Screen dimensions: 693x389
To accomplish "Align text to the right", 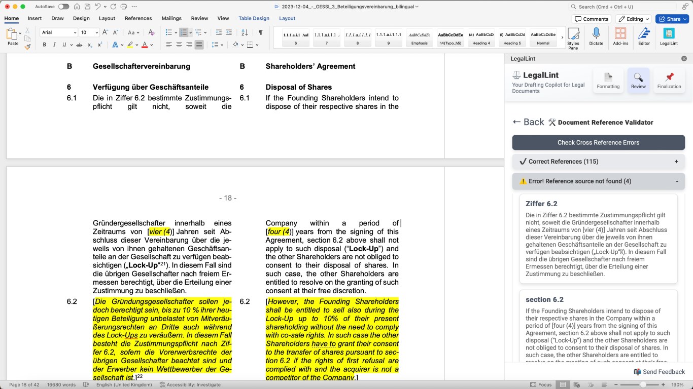I will tap(189, 45).
